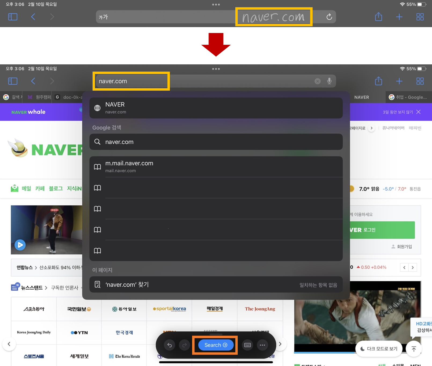432x366 pixels.
Task: Go forward in lower Safari toolbar
Action: (x=52, y=81)
